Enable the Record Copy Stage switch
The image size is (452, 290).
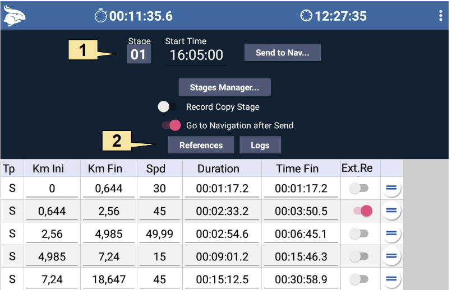168,107
